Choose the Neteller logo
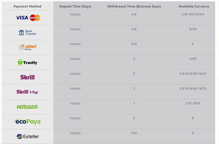Screen dimensions: 219x144 [28, 107]
